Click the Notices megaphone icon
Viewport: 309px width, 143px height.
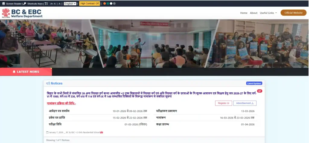click(x=48, y=83)
